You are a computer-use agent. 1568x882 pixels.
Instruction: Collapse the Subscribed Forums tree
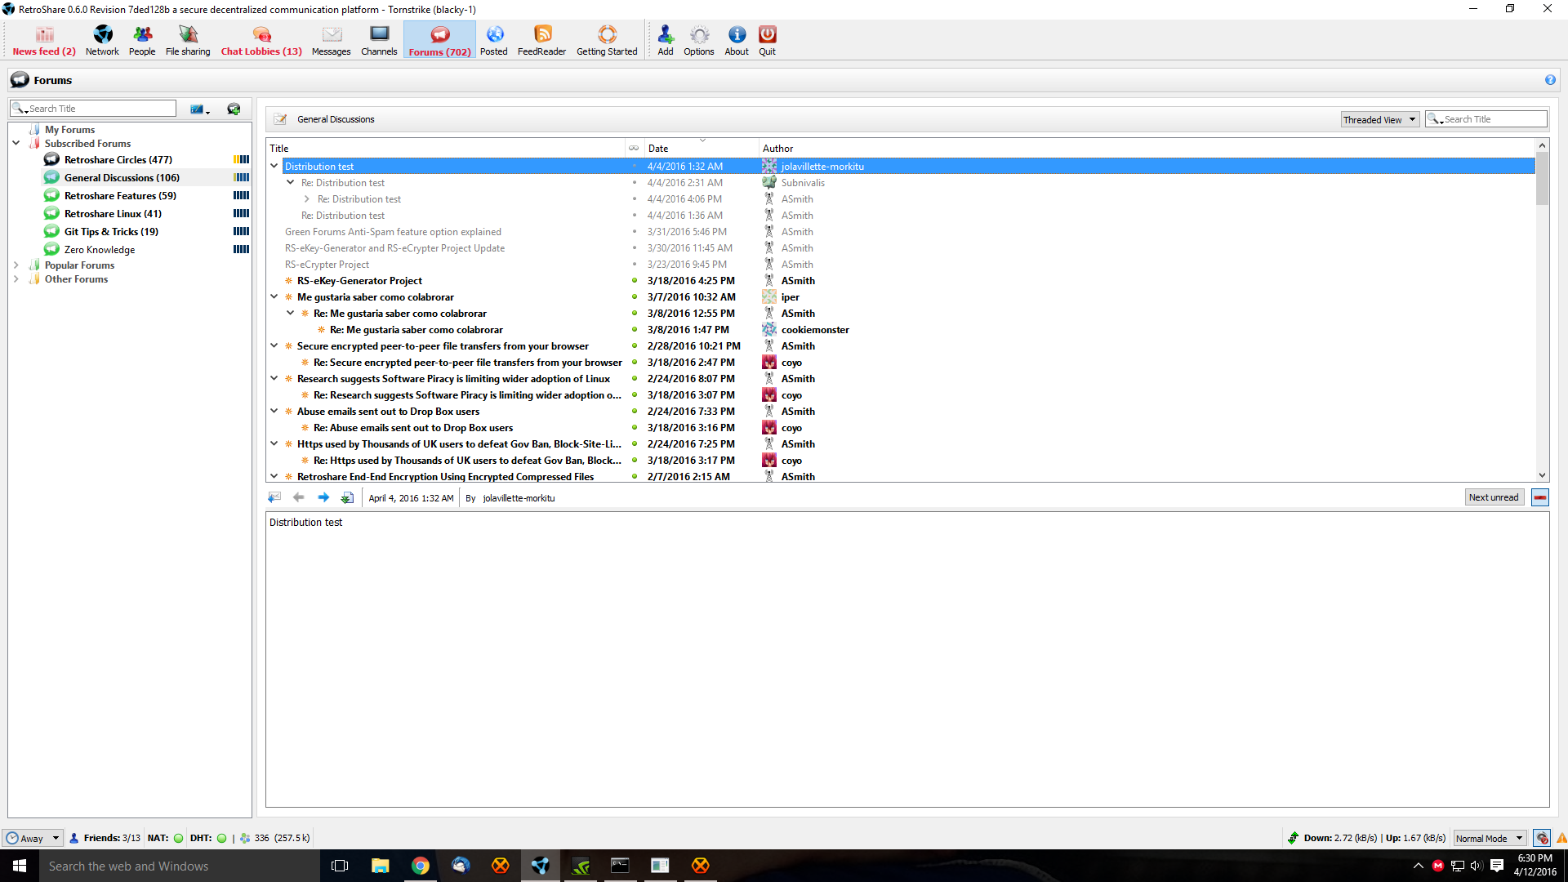tap(16, 143)
